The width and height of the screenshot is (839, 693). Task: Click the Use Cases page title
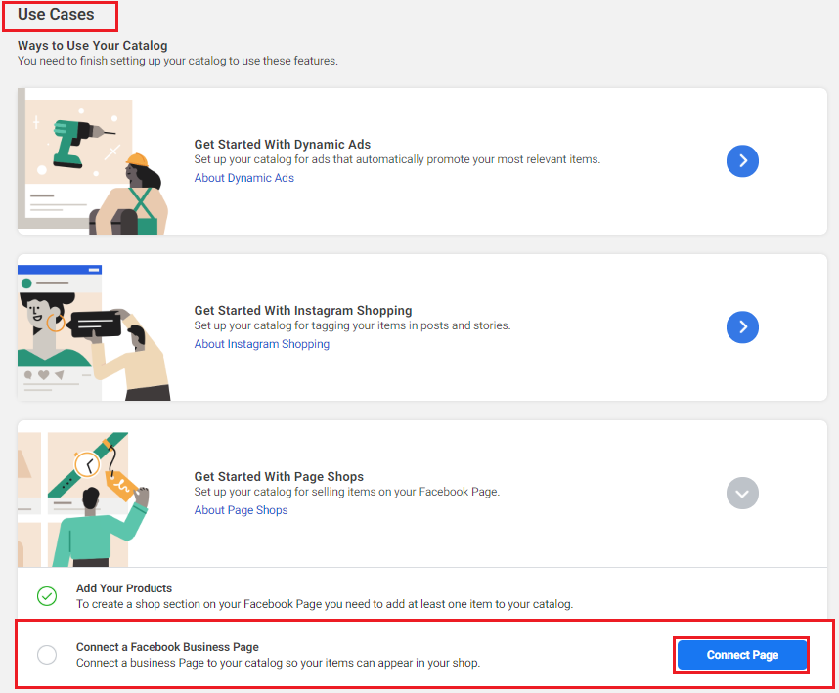(56, 15)
